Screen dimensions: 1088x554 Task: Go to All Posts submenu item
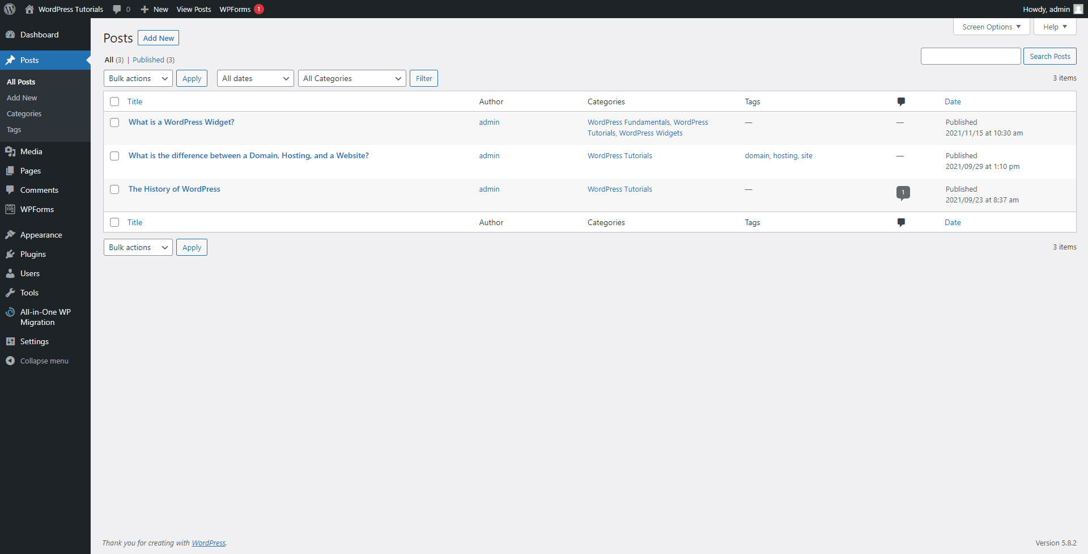21,82
